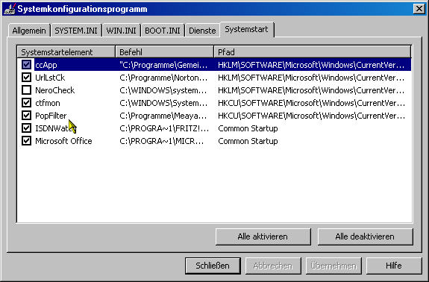The width and height of the screenshot is (429, 282).
Task: Enable the NeroCheck startup checkbox
Action: pos(26,90)
